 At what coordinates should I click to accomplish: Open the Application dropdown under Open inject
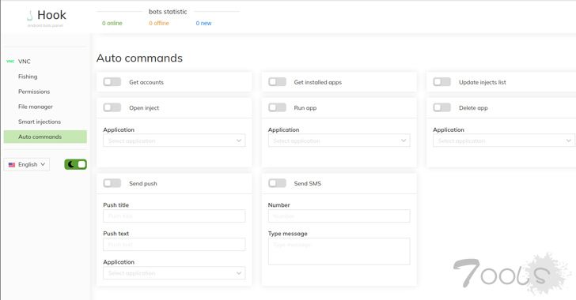tap(174, 141)
